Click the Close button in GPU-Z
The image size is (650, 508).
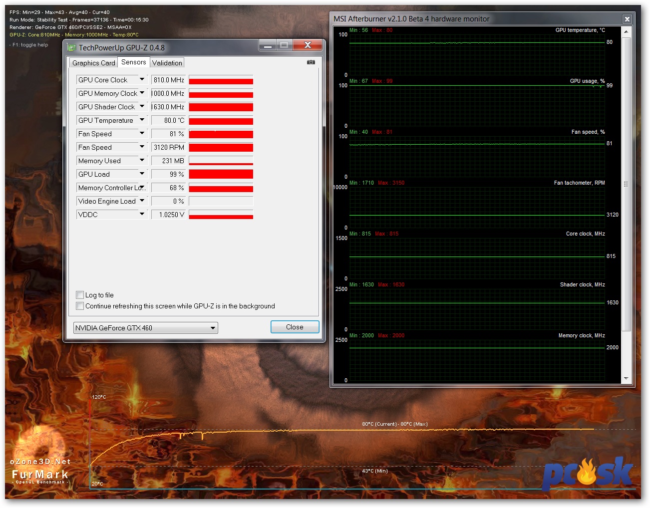tap(295, 327)
